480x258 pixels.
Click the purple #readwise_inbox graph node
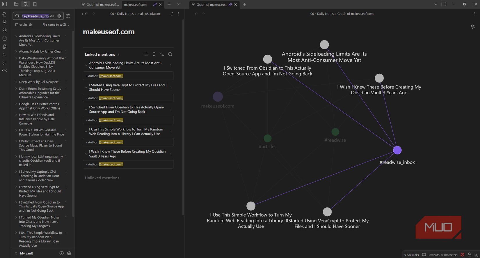397,150
